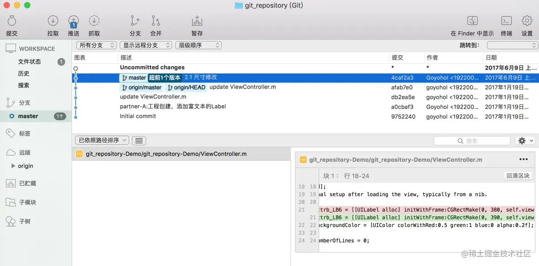This screenshot has width=539, height=266.
Task: Open the 跳转到 jump-to dropdown
Action: tap(512, 45)
